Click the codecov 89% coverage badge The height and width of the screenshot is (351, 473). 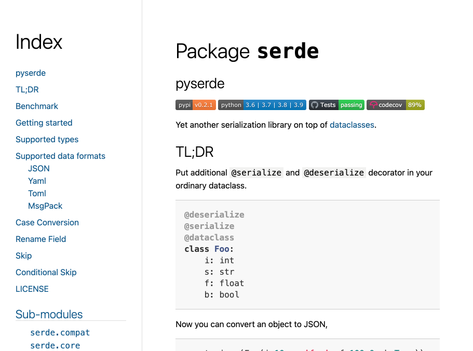(396, 105)
